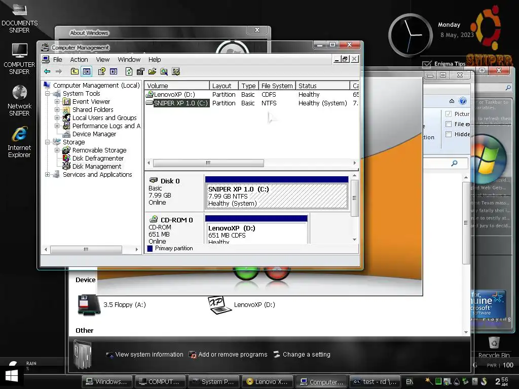Open the Window menu
The image size is (519, 389).
click(x=129, y=60)
